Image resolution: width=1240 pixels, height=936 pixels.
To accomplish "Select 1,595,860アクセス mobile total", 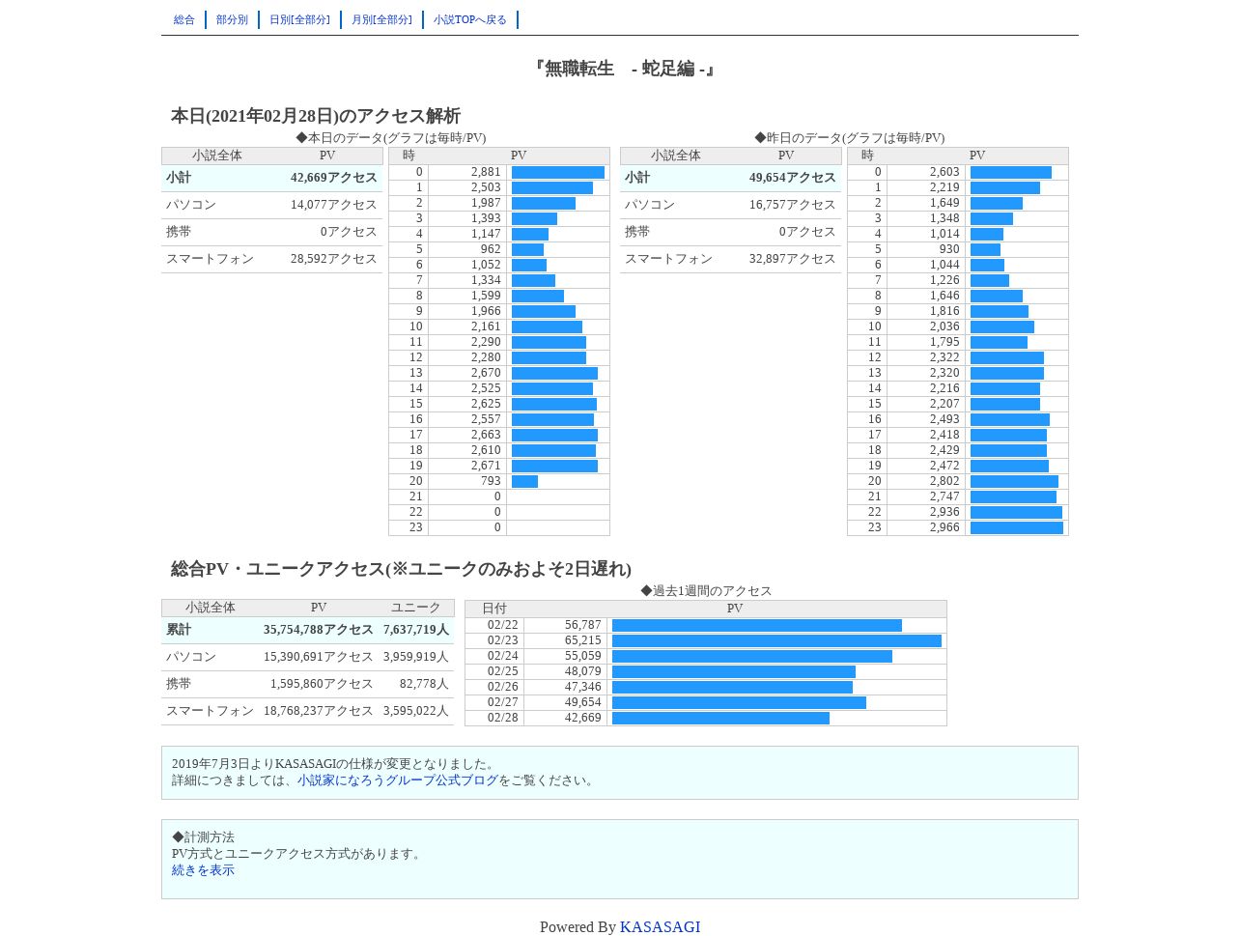I will point(322,684).
